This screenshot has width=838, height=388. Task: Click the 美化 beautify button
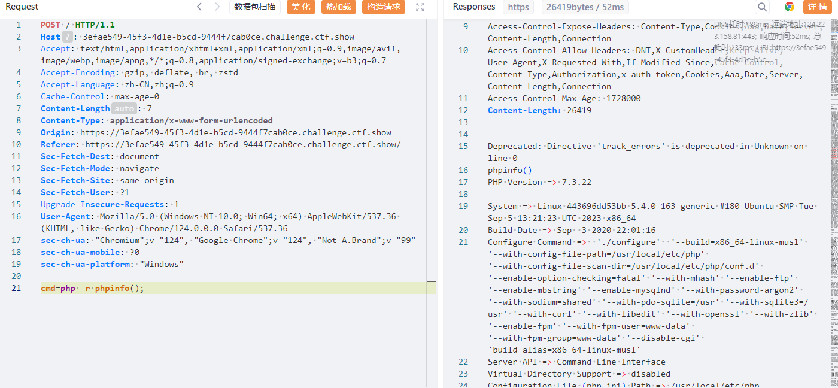pyautogui.click(x=301, y=7)
